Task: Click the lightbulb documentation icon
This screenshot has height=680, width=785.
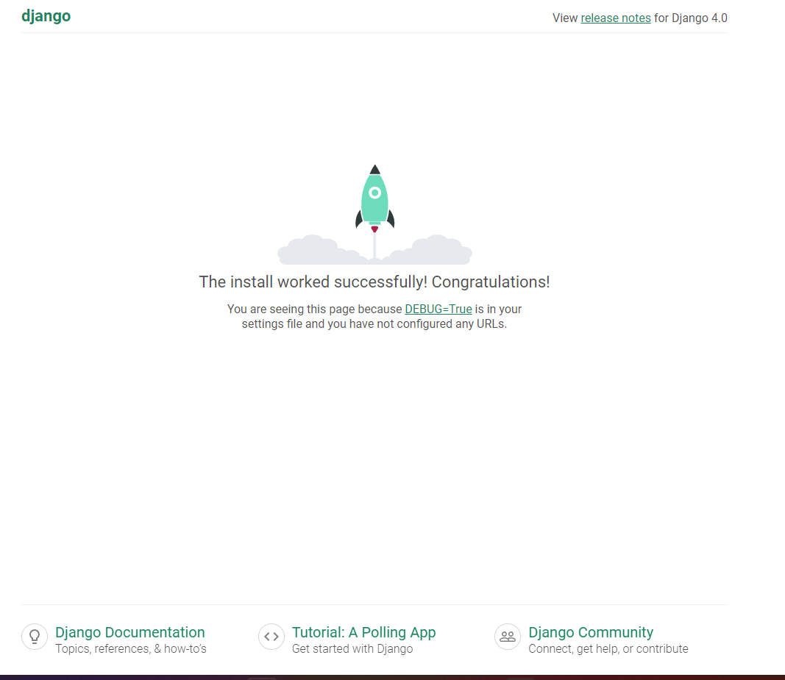Action: pos(35,637)
